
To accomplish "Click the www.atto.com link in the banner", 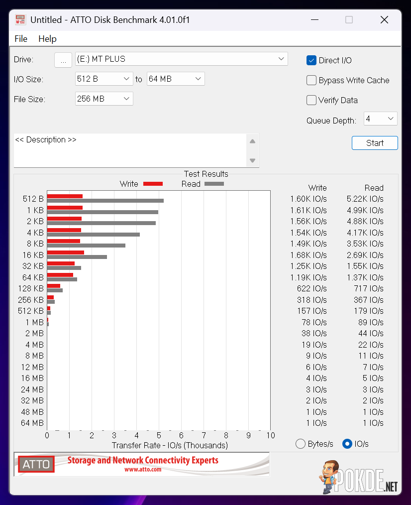I will click(143, 470).
